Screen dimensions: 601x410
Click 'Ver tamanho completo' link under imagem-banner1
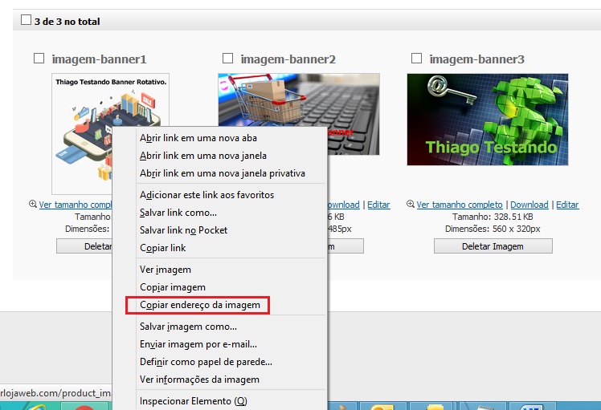coord(76,205)
